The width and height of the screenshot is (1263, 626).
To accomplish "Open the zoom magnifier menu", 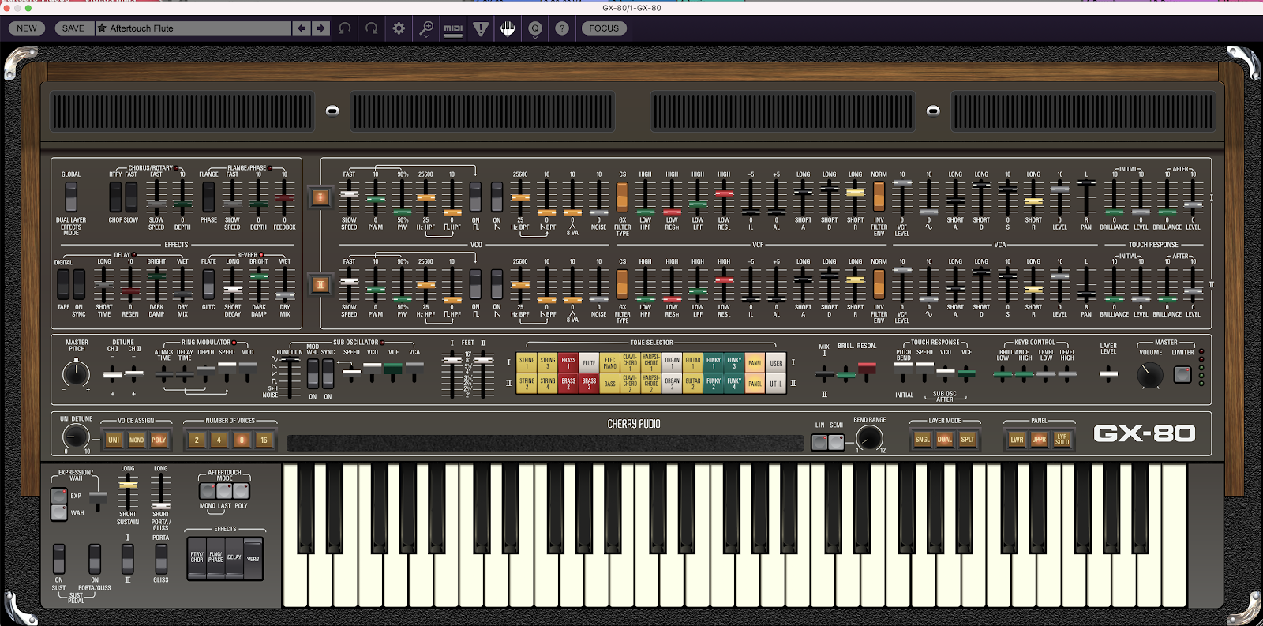I will coord(426,28).
